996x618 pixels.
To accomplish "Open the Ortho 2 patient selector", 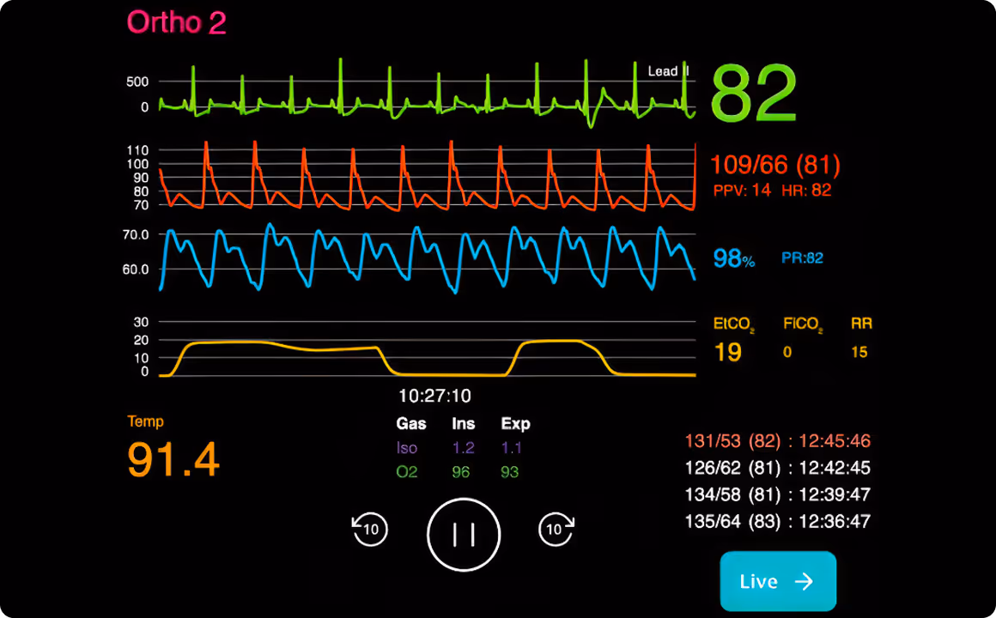I will pos(176,22).
